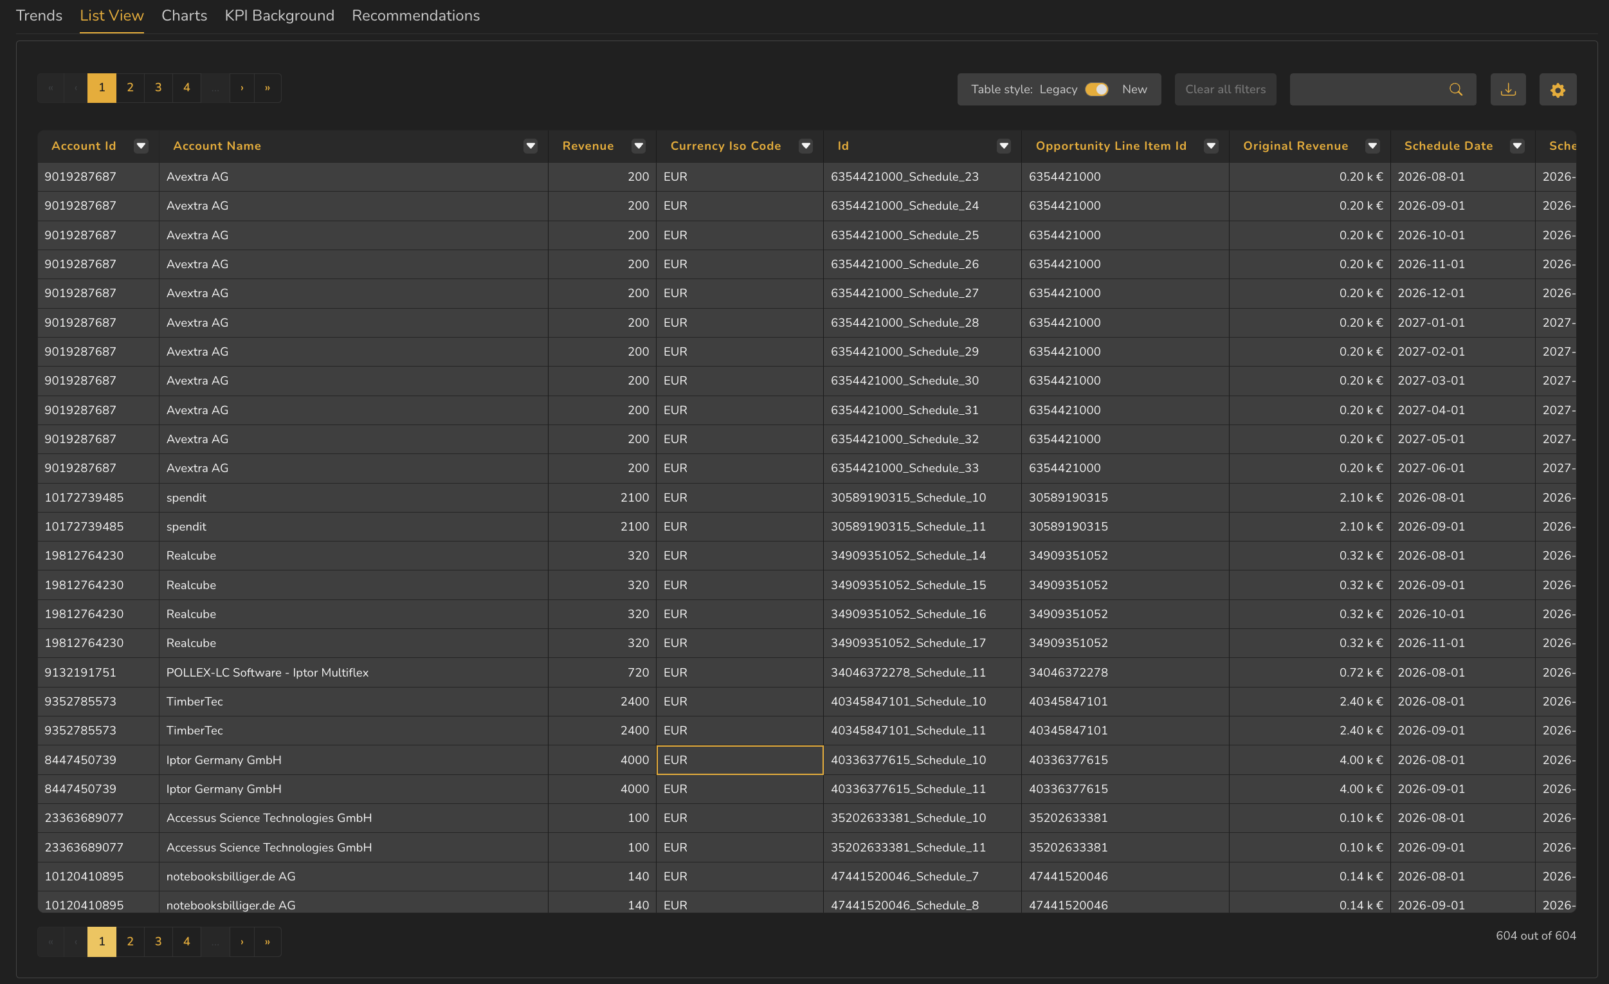Screen dimensions: 1609x984
Task: Download the table data
Action: click(x=1508, y=89)
